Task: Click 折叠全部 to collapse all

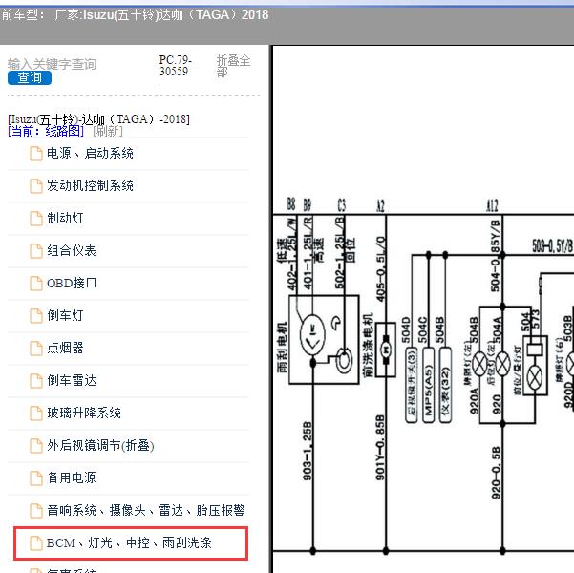Action: [233, 66]
